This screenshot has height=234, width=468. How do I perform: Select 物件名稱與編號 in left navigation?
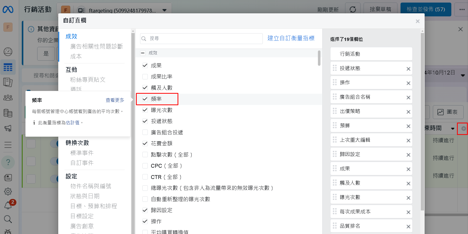91,186
